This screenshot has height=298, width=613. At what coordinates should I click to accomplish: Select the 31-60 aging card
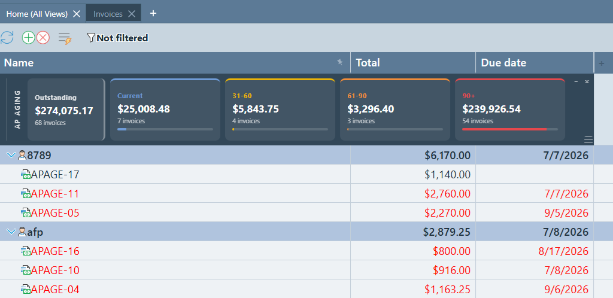pyautogui.click(x=280, y=110)
